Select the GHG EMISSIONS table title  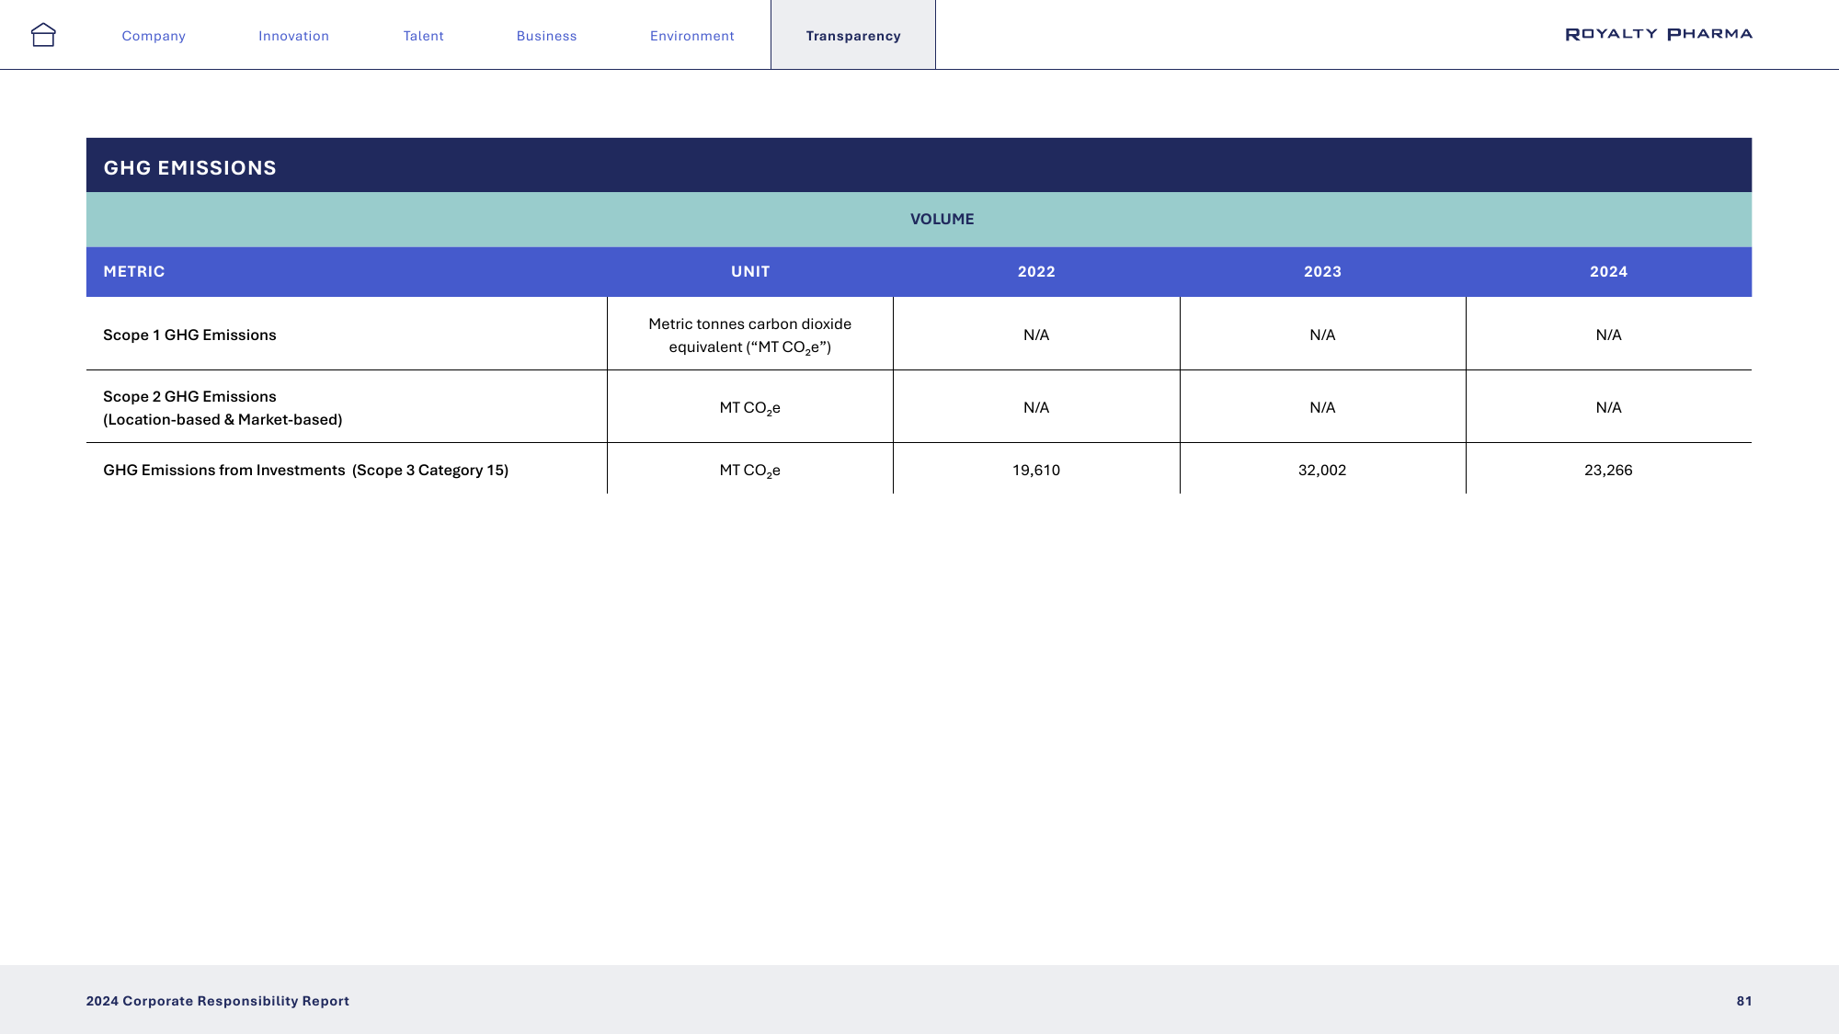pyautogui.click(x=189, y=168)
